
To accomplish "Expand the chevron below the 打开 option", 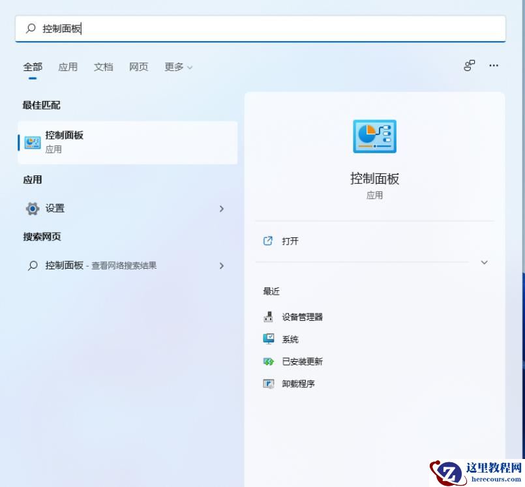I will (x=484, y=262).
